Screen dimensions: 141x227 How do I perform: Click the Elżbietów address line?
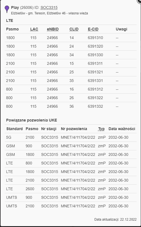tap(49, 13)
